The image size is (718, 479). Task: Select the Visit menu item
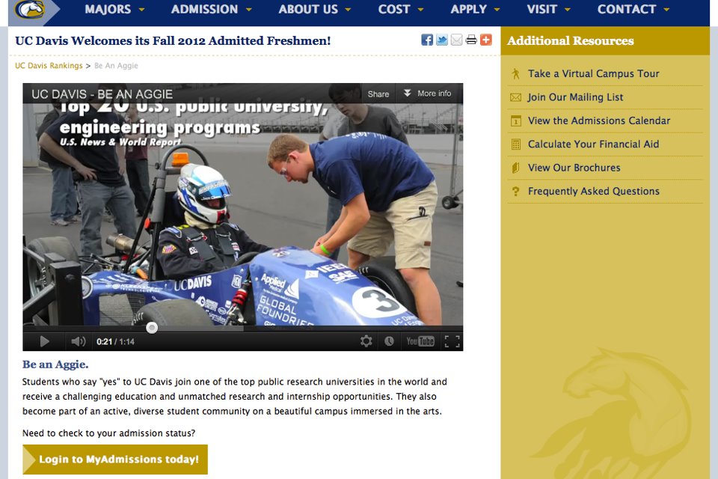click(x=548, y=9)
